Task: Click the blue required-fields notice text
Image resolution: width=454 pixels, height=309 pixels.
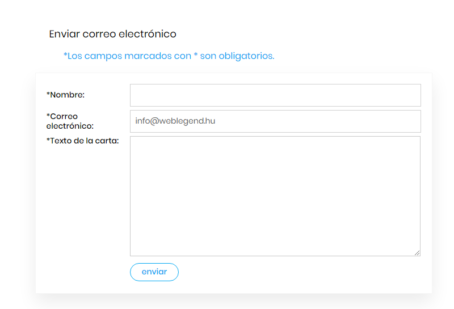Action: 169,56
